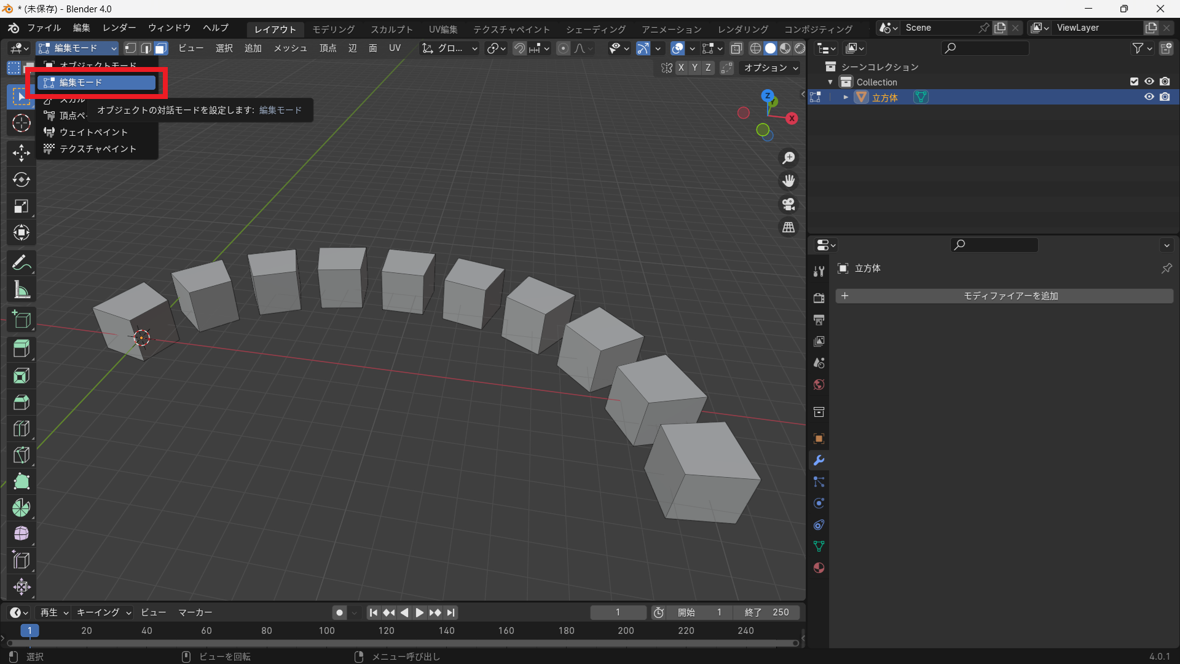
Task: Open the メッシュ menu
Action: point(290,48)
